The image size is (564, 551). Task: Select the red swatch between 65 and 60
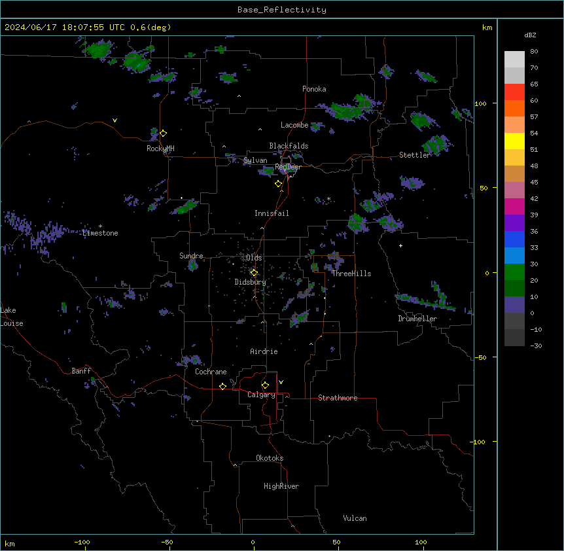[x=514, y=92]
